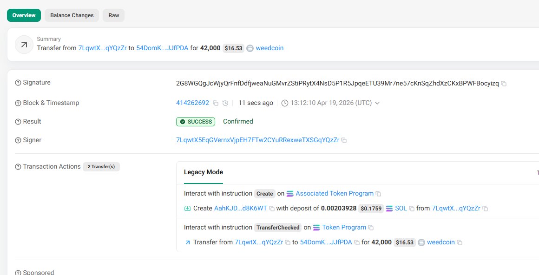Copy weedcoin token address in transfer row

click(460, 242)
